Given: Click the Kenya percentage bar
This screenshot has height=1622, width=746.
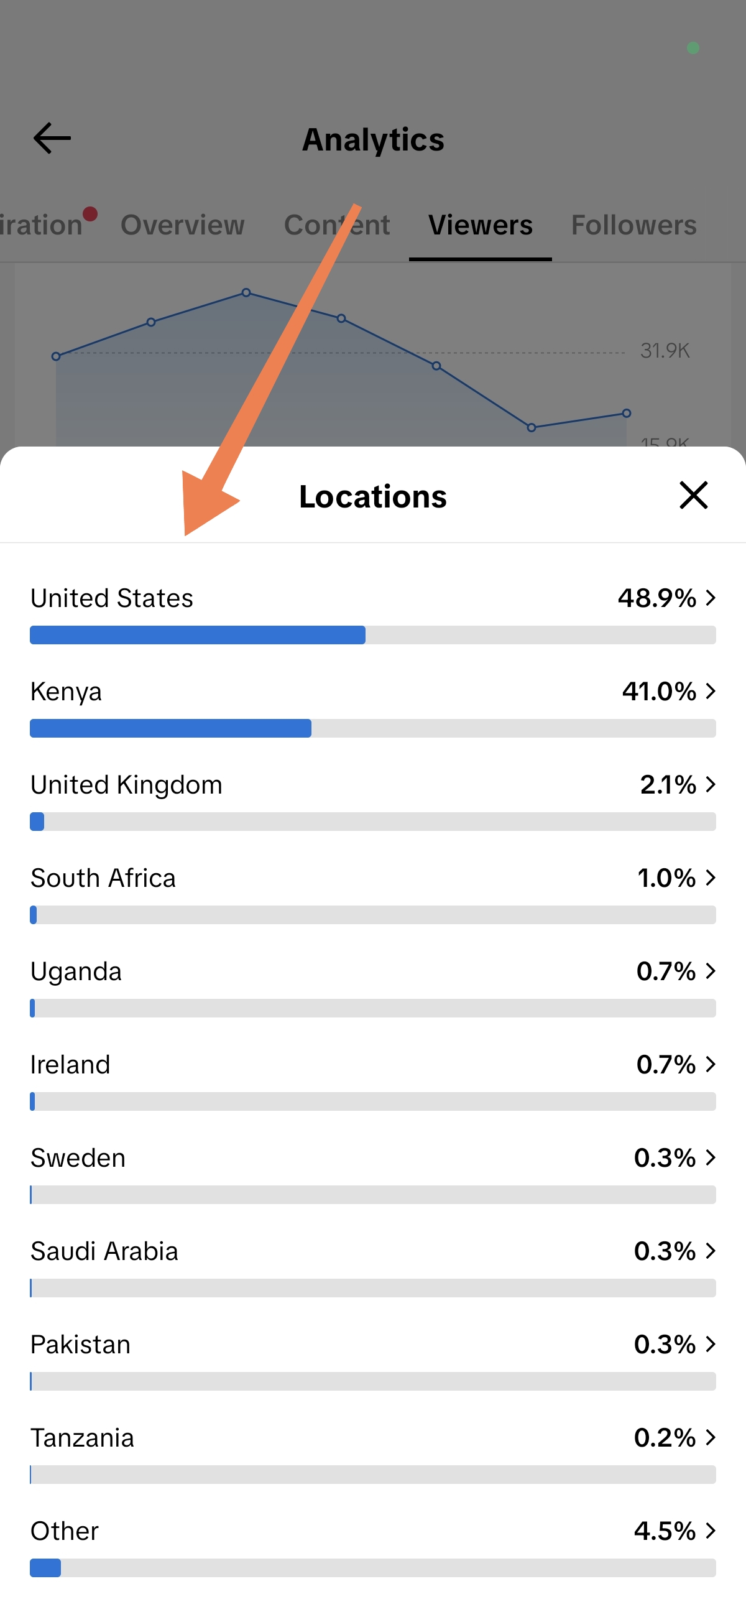Looking at the screenshot, I should point(372,728).
